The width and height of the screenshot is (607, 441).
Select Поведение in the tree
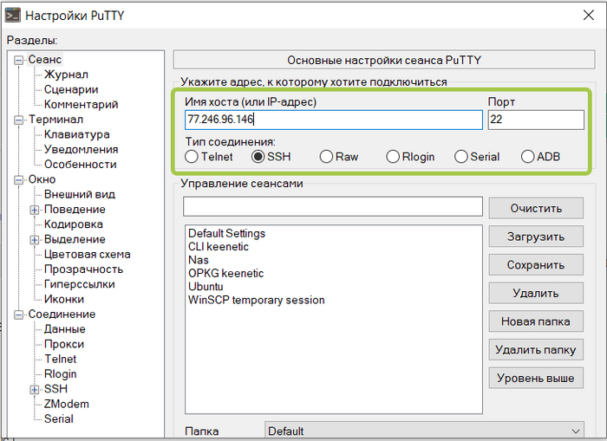(x=75, y=210)
